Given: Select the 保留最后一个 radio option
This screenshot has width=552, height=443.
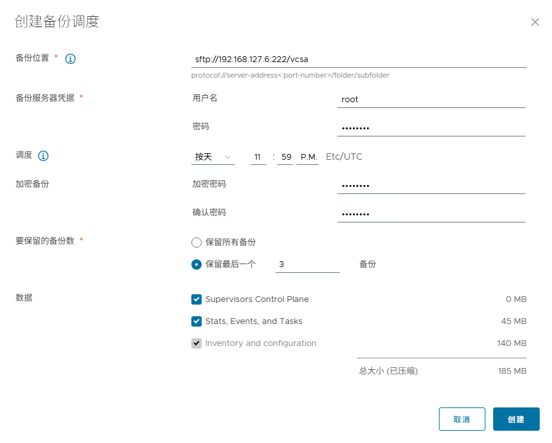Looking at the screenshot, I should coord(195,265).
